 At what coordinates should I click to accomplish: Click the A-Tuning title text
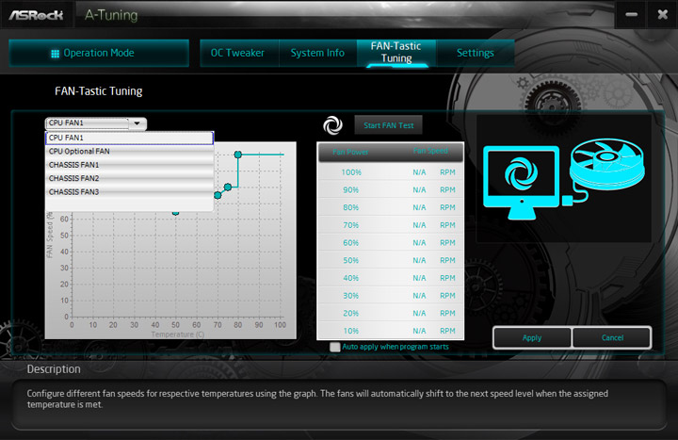click(x=111, y=15)
